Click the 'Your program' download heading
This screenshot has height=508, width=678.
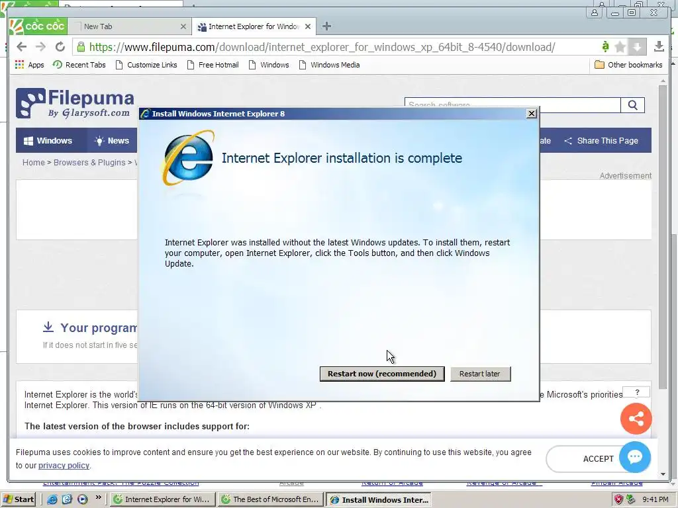tap(99, 328)
